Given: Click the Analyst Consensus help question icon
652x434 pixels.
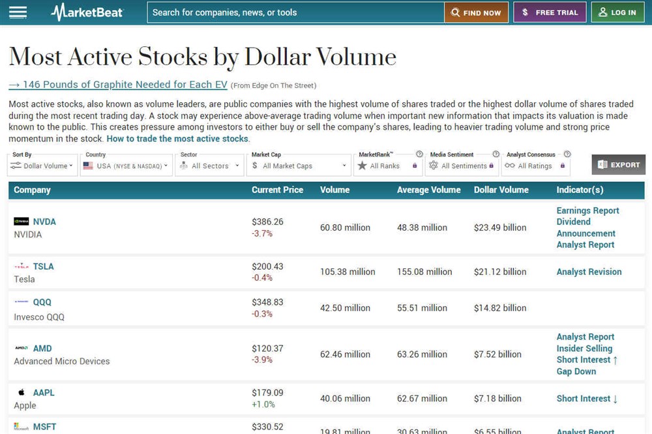Looking at the screenshot, I should coord(567,154).
